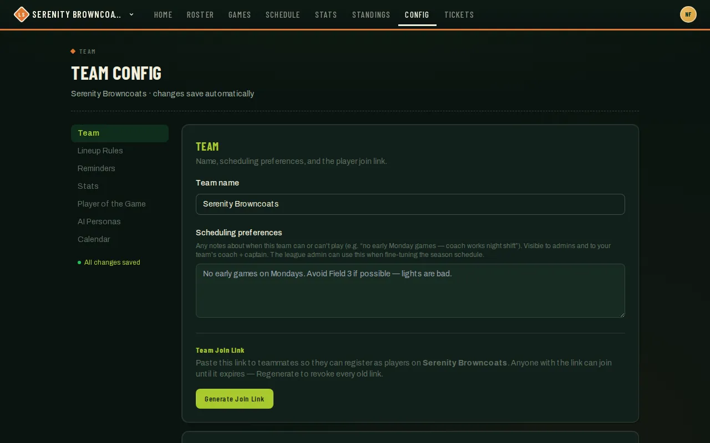The width and height of the screenshot is (710, 443).
Task: Open the Tickets page
Action: (x=459, y=15)
